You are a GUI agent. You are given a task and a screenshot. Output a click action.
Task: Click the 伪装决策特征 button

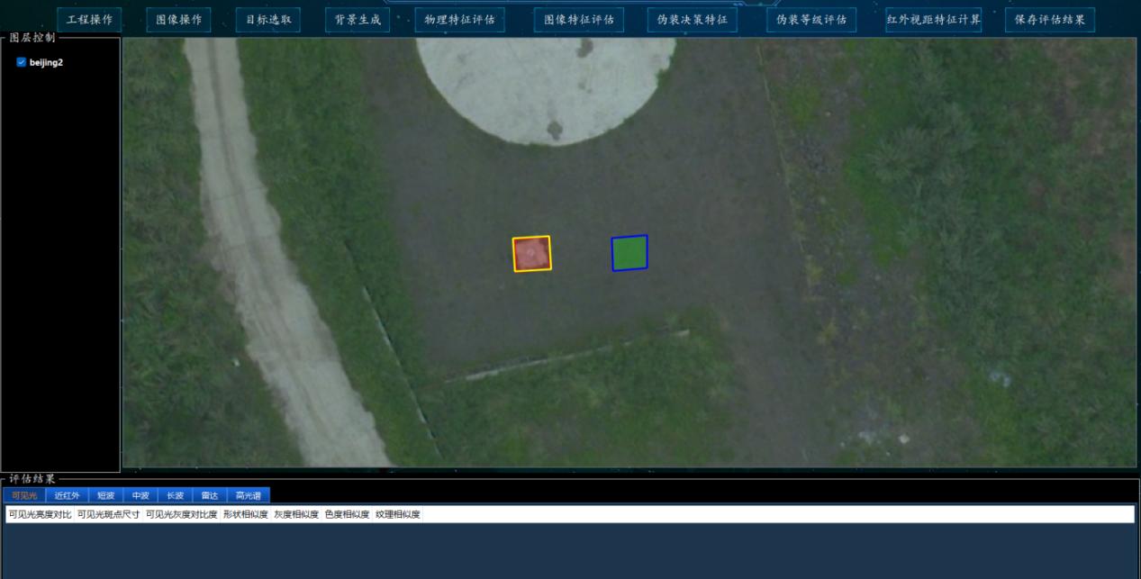click(693, 20)
